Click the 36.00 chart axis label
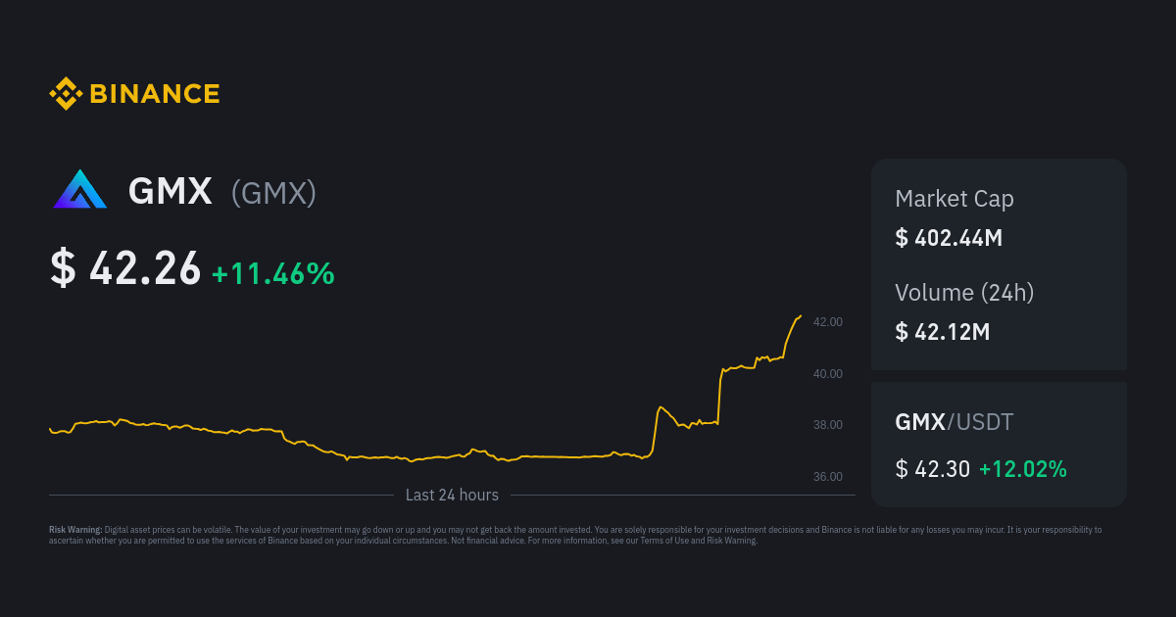1176x617 pixels. click(828, 477)
